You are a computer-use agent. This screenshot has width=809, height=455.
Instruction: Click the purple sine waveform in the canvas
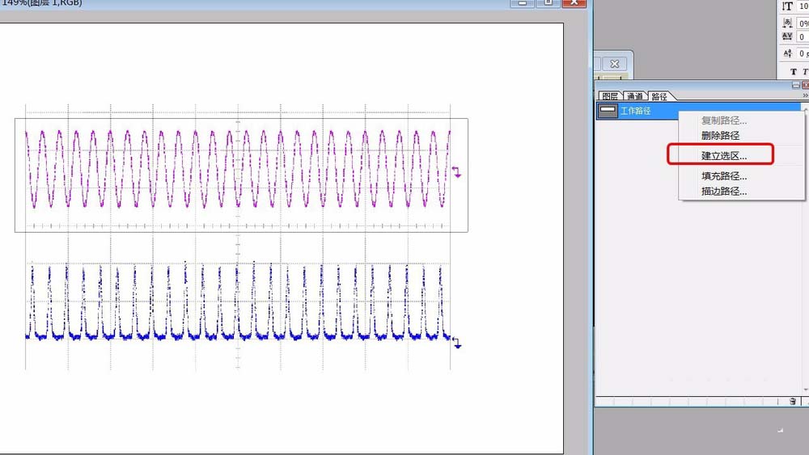tap(238, 169)
